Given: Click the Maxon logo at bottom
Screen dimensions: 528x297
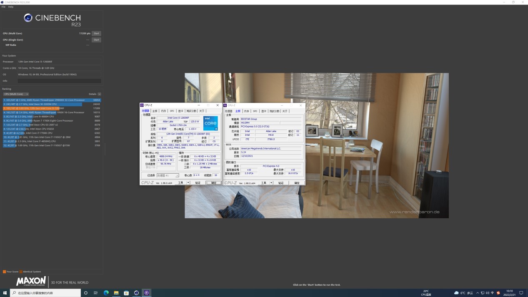Looking at the screenshot, I should click(31, 282).
